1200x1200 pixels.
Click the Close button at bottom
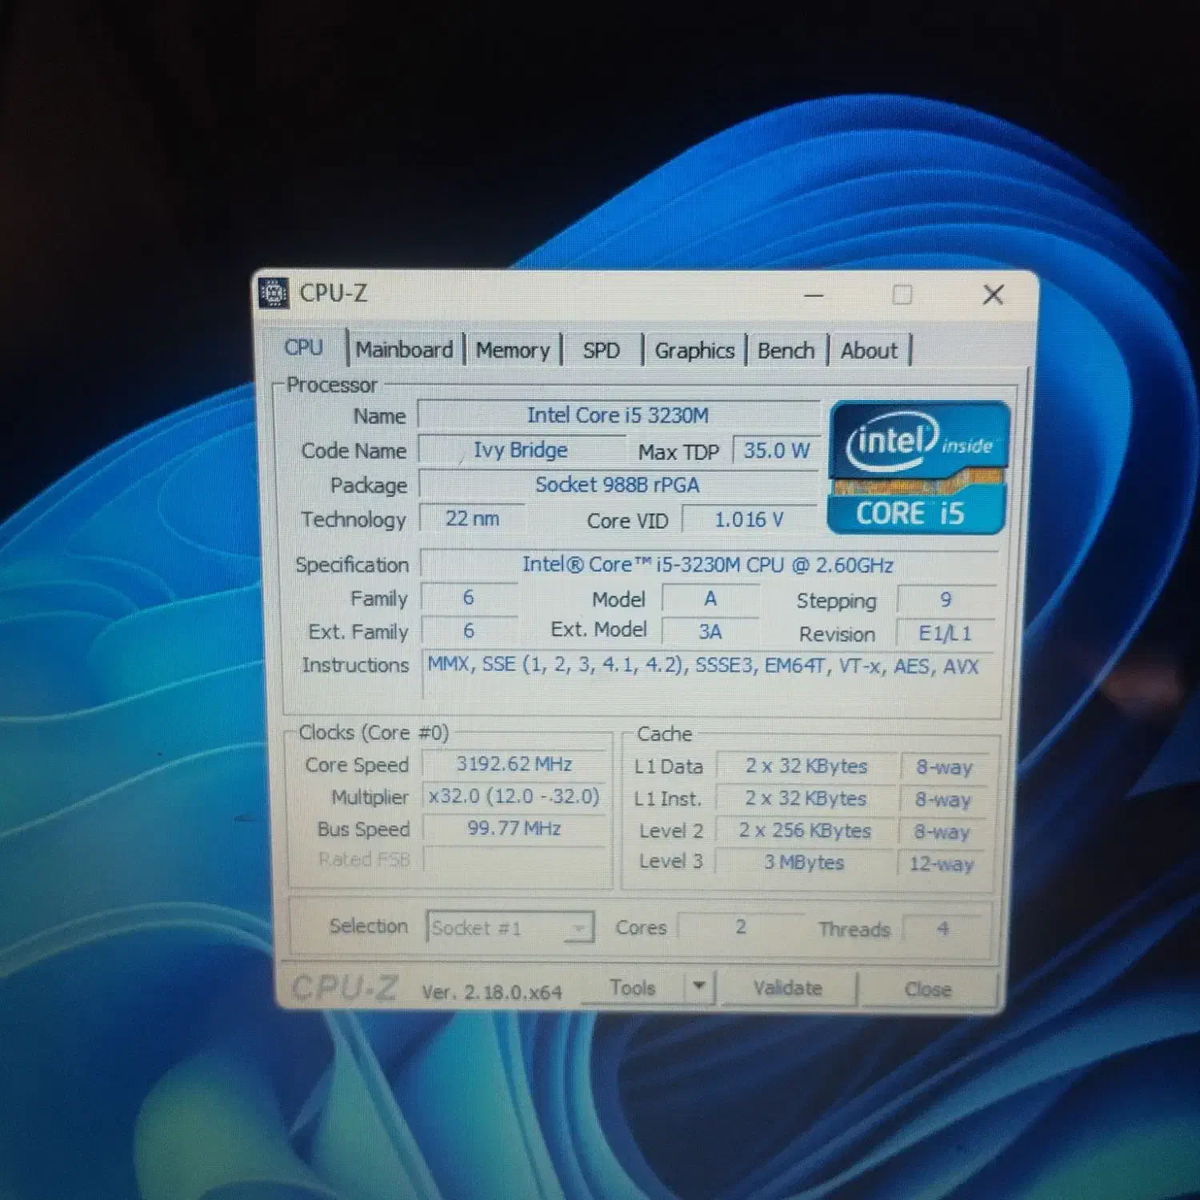[x=928, y=990]
